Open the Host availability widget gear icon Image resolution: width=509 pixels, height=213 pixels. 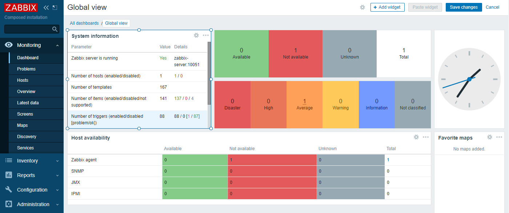click(416, 137)
